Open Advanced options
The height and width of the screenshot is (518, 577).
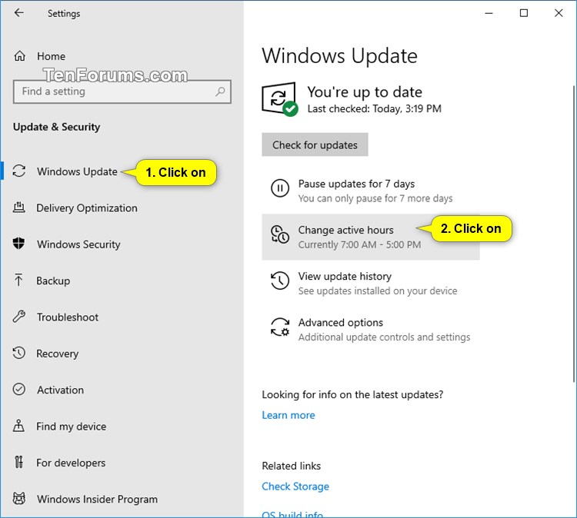371,330
